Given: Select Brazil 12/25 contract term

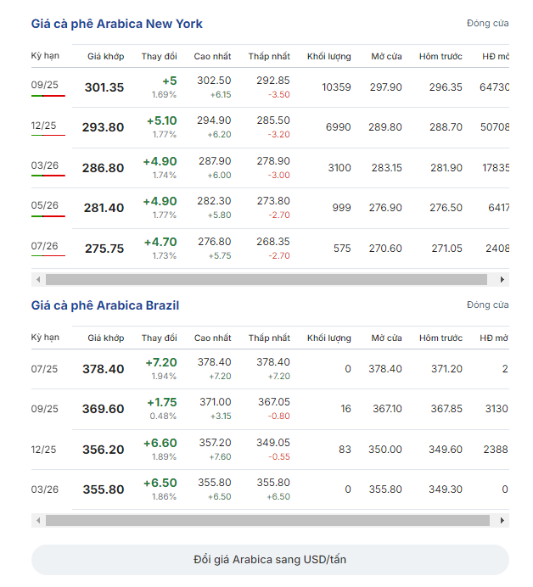Looking at the screenshot, I should [43, 450].
